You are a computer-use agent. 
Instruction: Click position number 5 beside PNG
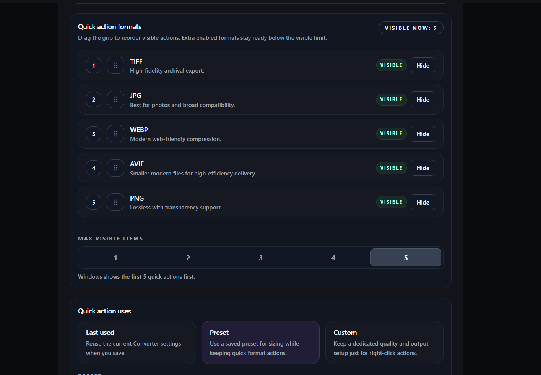click(94, 202)
